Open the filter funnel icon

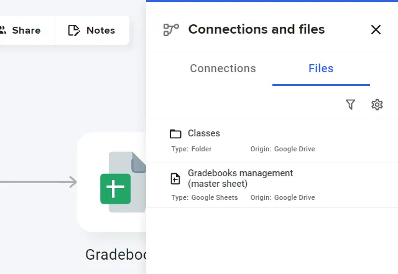350,104
